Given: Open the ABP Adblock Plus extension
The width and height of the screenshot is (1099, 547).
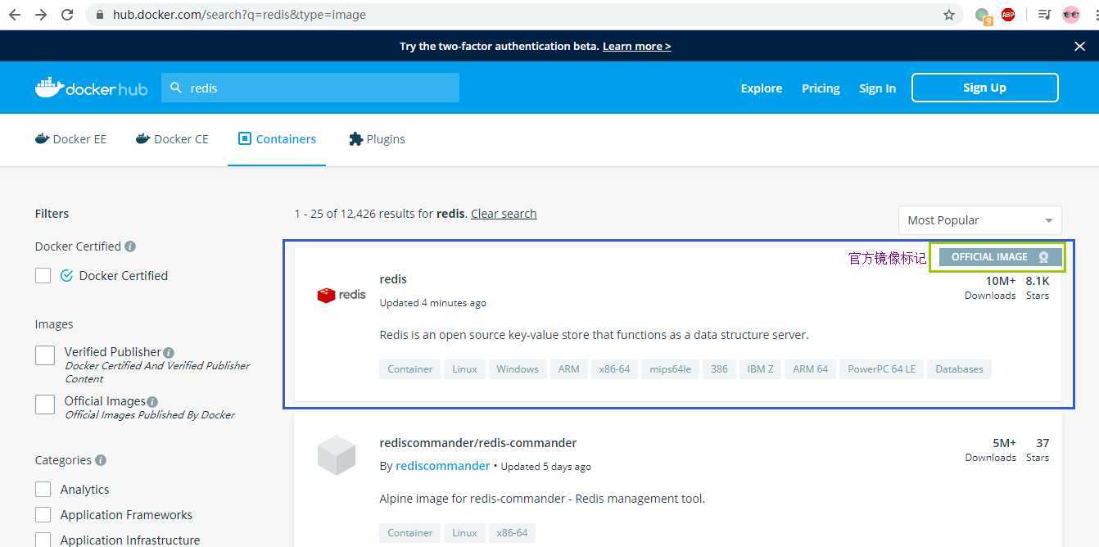Looking at the screenshot, I should 1008,14.
